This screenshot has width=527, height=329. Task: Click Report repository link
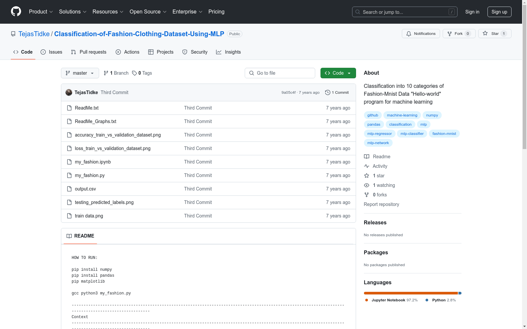point(381,204)
